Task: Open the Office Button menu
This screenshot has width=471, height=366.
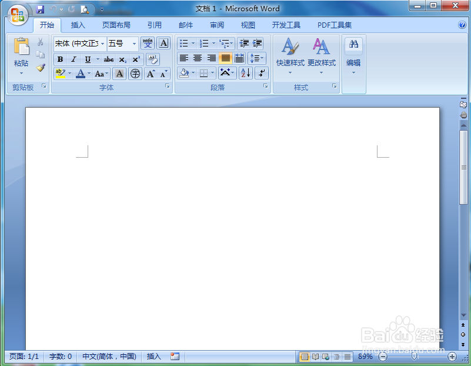Action: 18,15
